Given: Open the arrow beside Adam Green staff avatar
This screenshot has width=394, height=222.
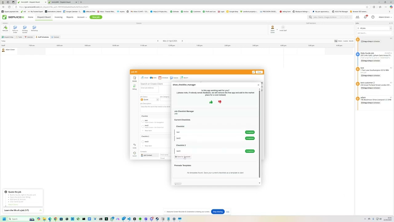Looking at the screenshot, I should click(277, 30).
